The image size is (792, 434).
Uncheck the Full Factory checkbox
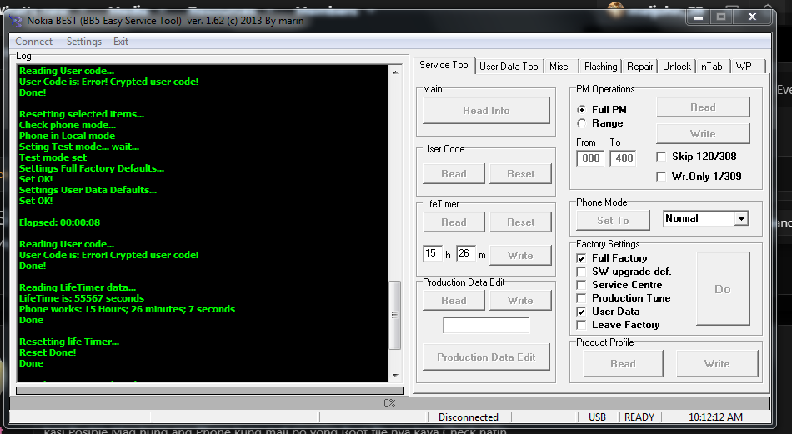pyautogui.click(x=581, y=258)
